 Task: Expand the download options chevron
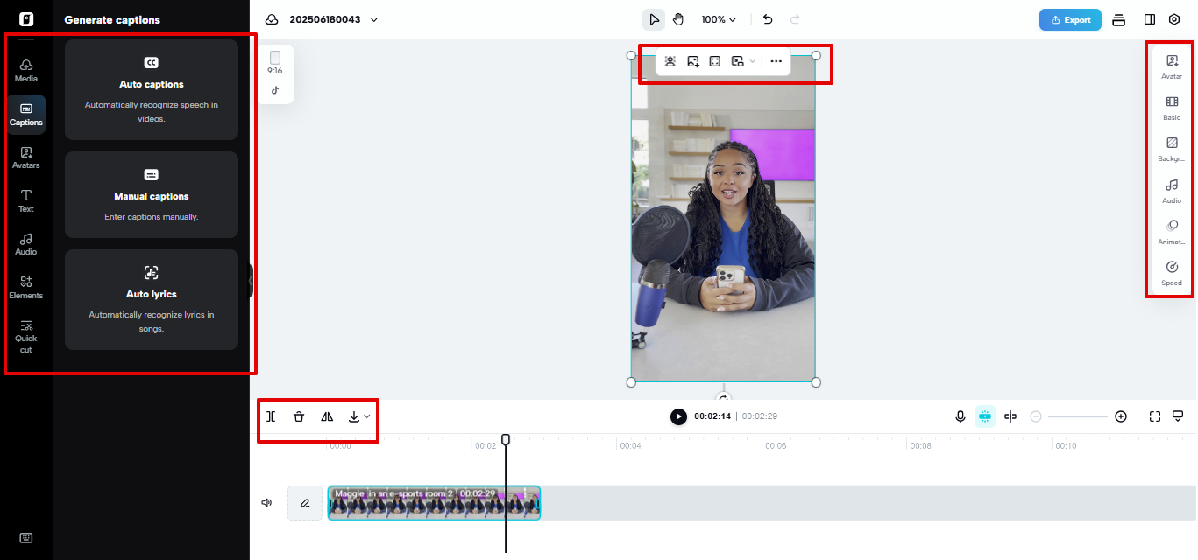point(365,416)
